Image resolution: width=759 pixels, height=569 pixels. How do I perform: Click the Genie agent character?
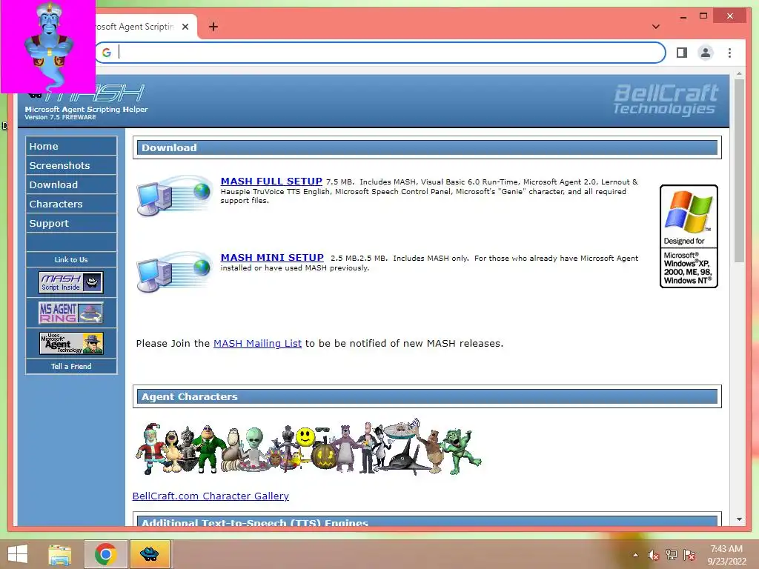(x=48, y=46)
